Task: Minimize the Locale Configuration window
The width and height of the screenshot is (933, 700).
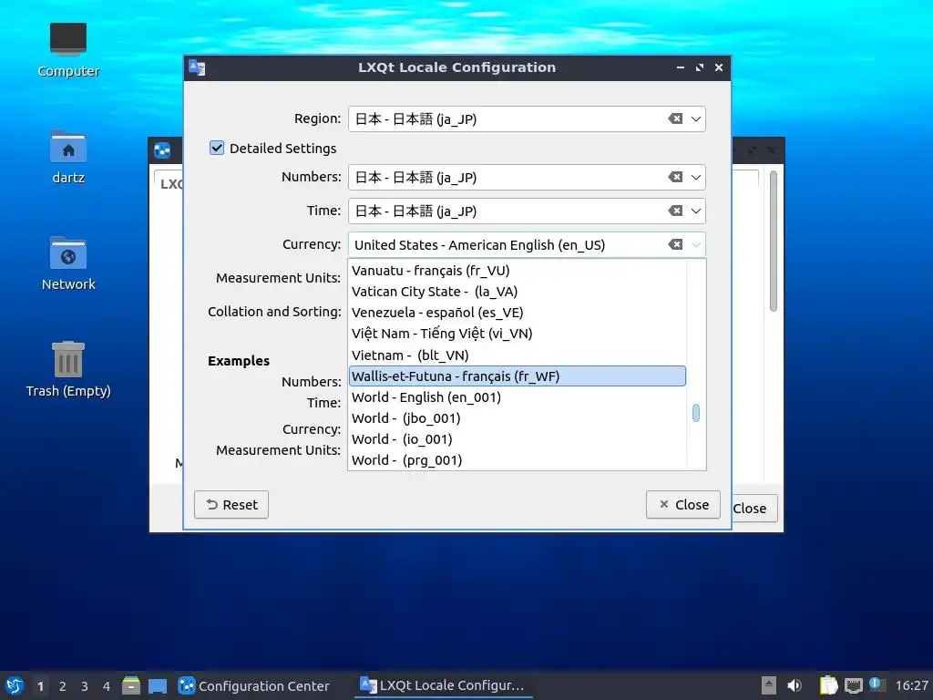Action: pyautogui.click(x=680, y=67)
